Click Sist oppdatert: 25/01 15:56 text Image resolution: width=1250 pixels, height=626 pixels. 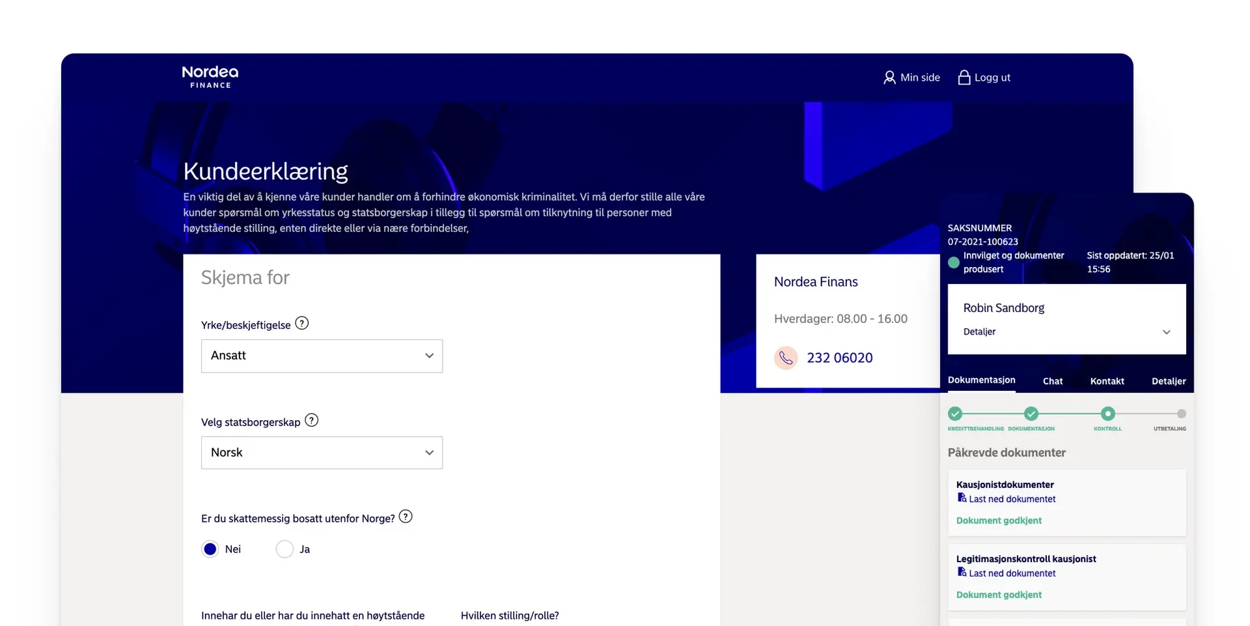point(1130,263)
